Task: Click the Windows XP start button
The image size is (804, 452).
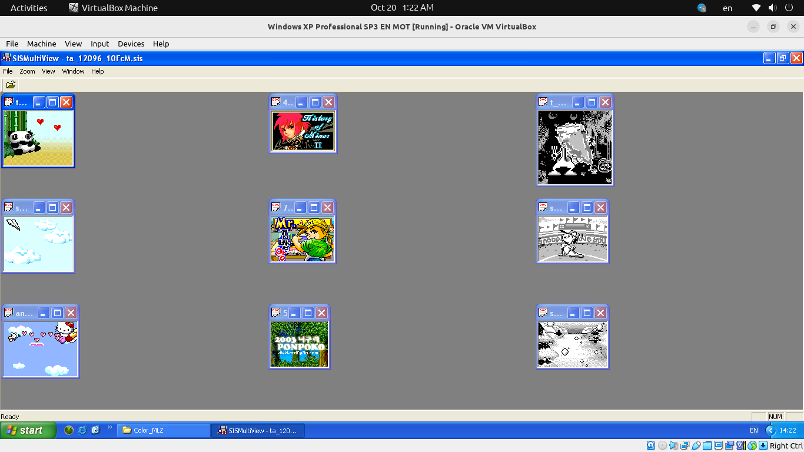Action: pos(28,430)
